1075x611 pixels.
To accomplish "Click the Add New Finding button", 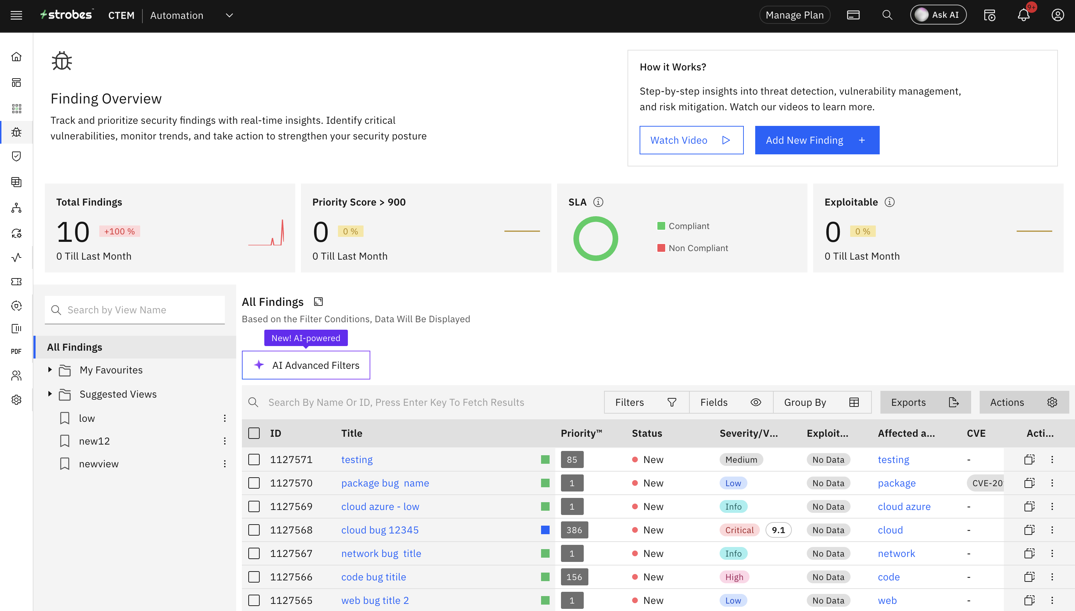I will click(816, 140).
